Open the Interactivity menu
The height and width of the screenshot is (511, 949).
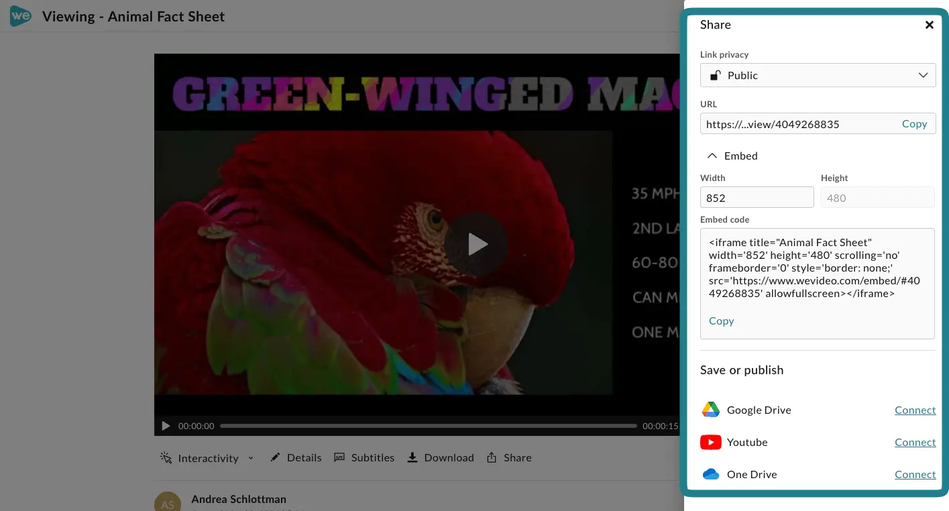coord(207,458)
